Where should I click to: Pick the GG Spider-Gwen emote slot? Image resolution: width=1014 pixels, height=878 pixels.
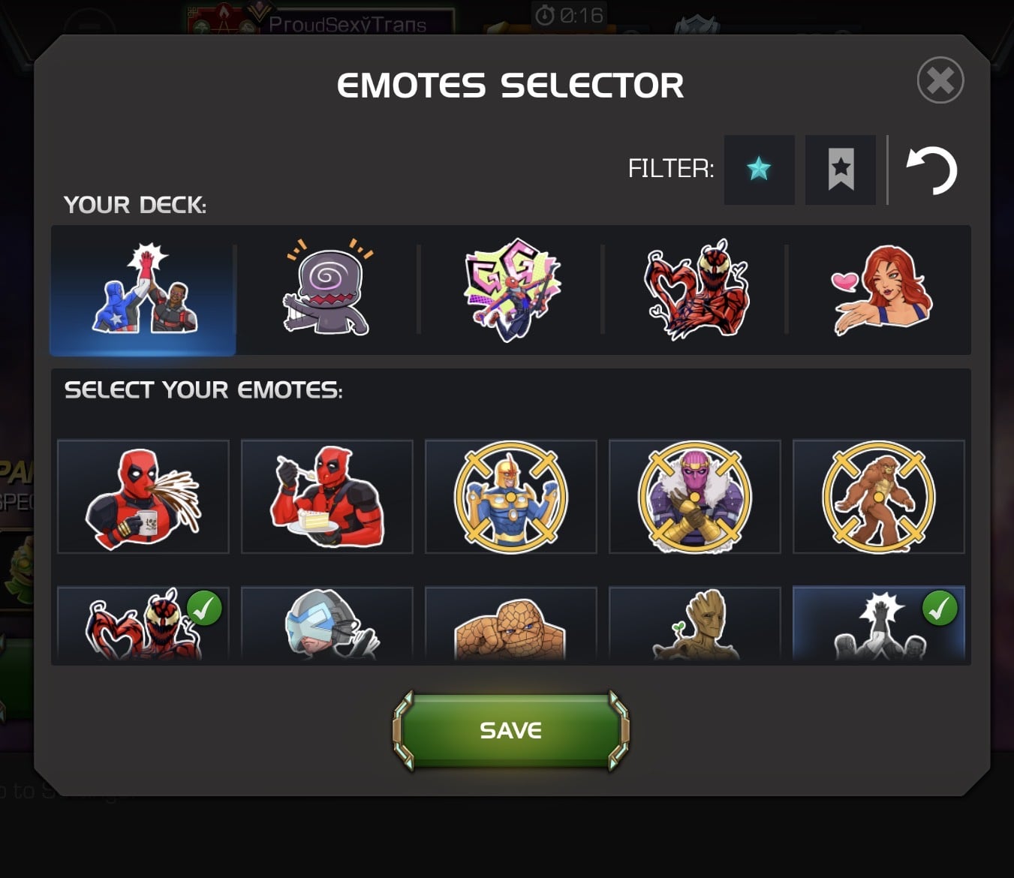point(511,290)
